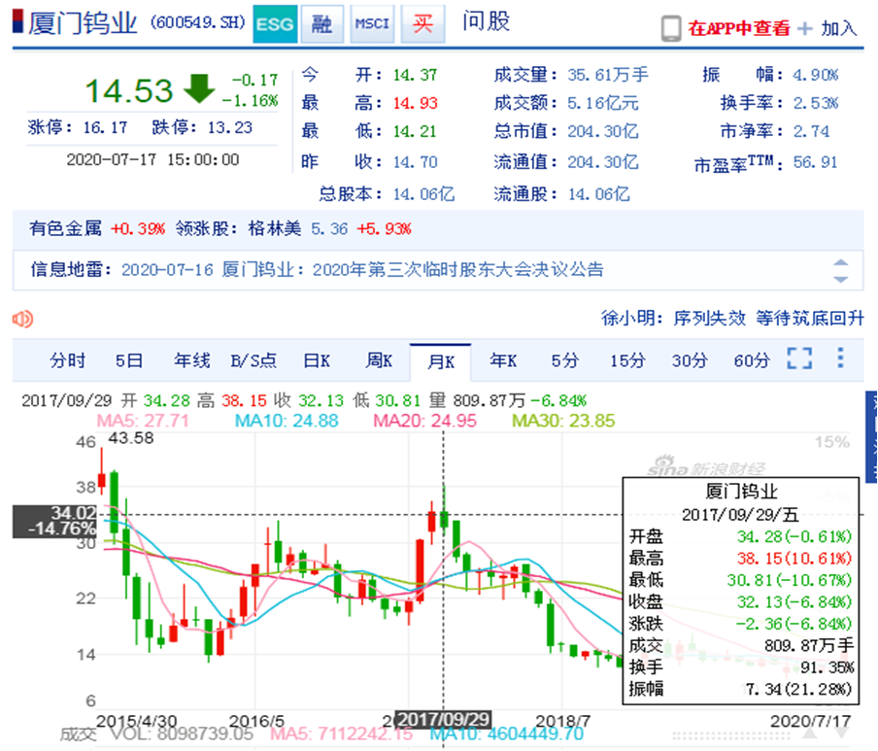878x751 pixels.
Task: Click the 2017/09/29 date marker on chart axis
Action: (x=444, y=719)
